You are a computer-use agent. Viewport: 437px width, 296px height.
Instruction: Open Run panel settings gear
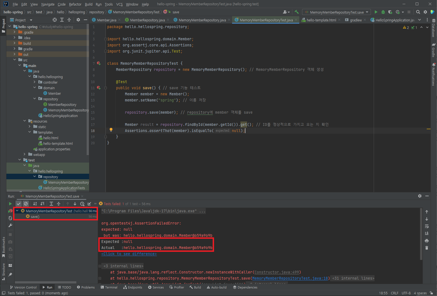coord(420,196)
